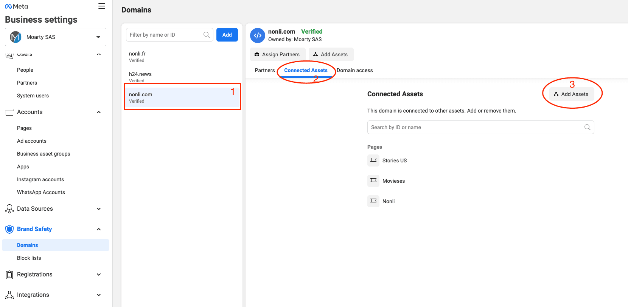
Task: Click the Movieses page flag icon
Action: (x=373, y=181)
